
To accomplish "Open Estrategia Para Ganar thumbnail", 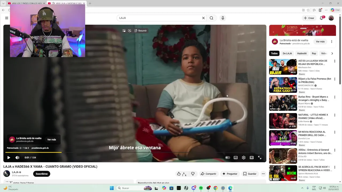I will [283, 85].
